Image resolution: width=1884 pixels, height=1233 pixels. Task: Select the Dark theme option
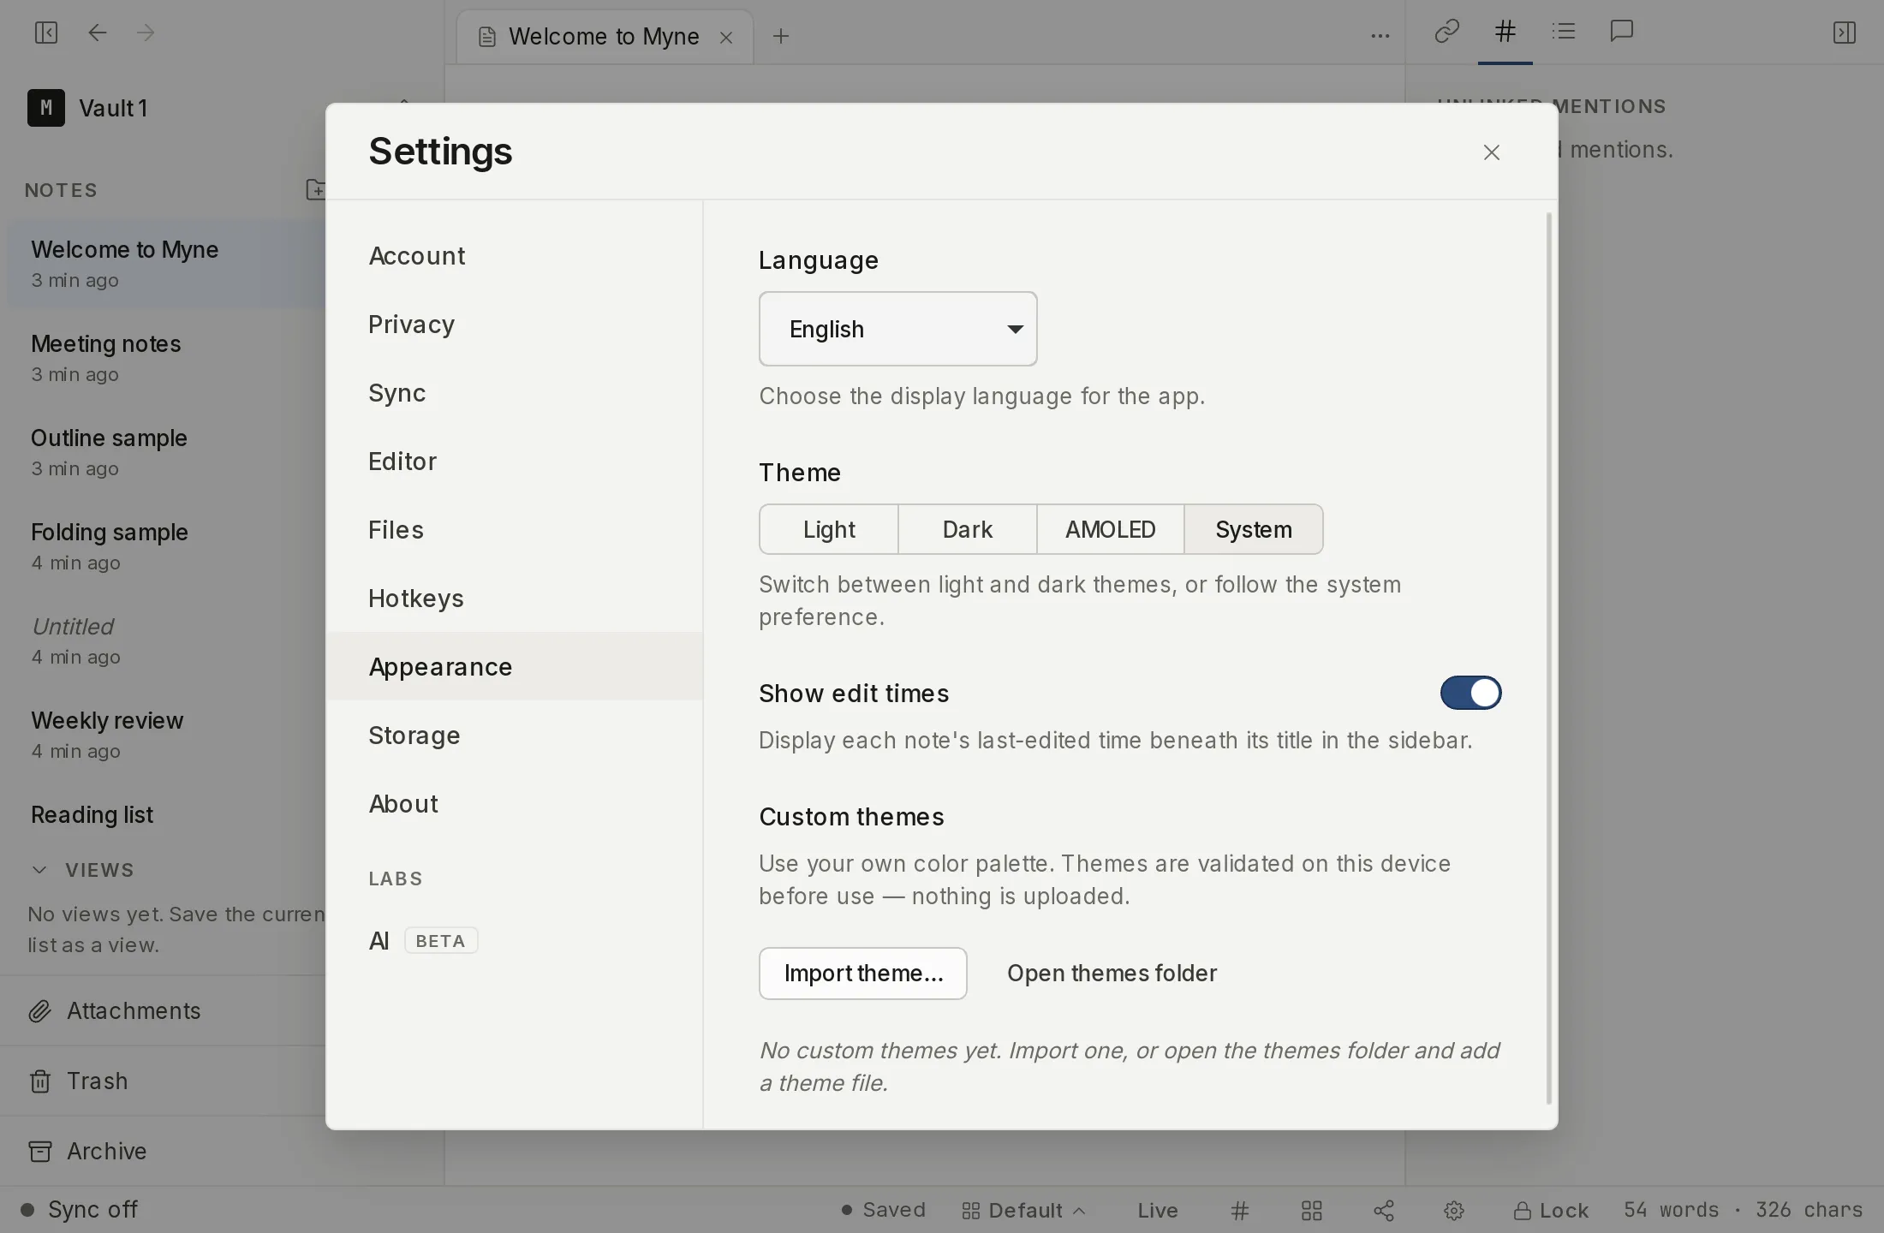tap(968, 529)
